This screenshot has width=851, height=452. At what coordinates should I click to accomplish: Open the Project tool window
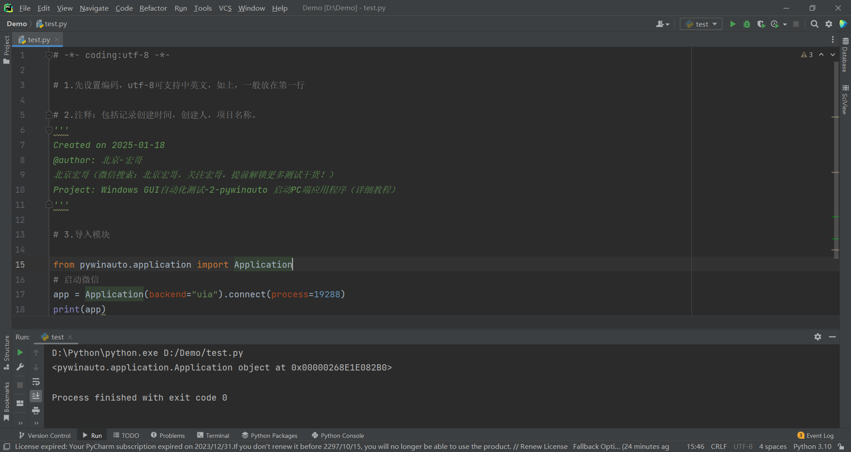click(6, 49)
